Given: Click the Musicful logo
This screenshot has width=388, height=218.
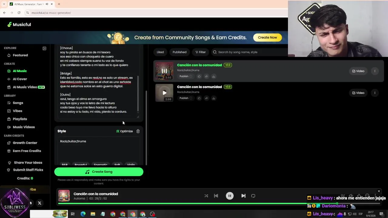Looking at the screenshot, I should pos(19,25).
